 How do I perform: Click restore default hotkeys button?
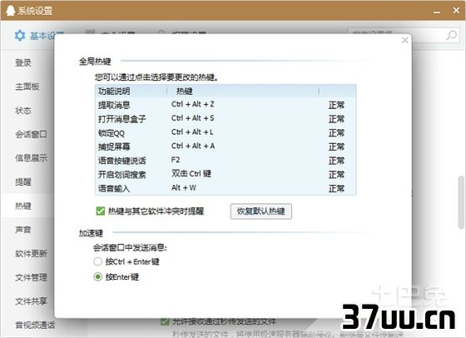(x=261, y=211)
